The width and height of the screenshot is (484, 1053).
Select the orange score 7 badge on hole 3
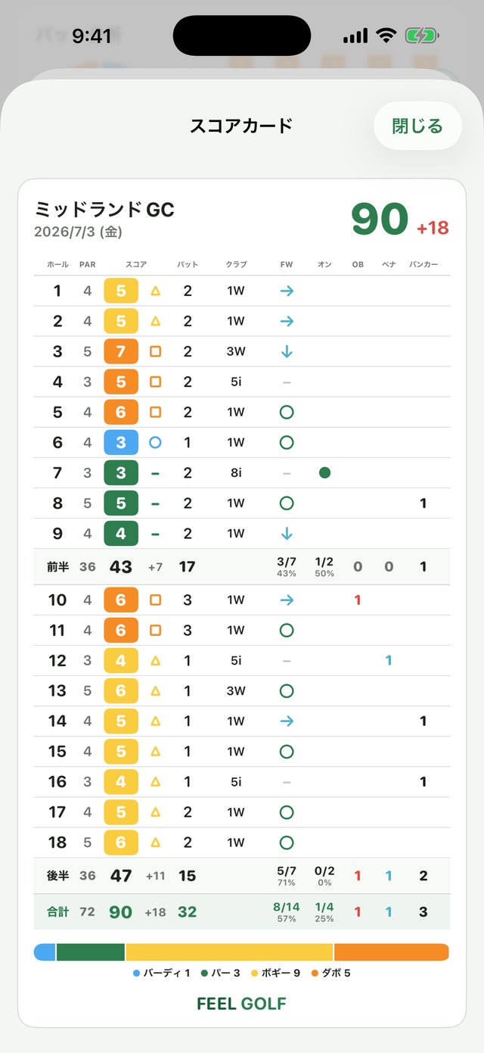click(121, 351)
